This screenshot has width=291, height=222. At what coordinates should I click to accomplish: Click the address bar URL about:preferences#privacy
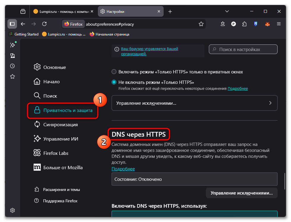tap(110, 24)
